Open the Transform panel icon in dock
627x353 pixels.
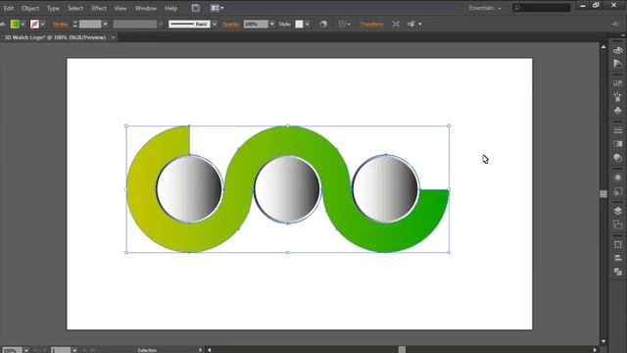[618, 244]
